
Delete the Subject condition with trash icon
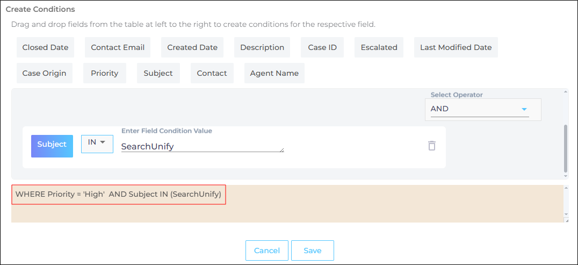pos(431,146)
